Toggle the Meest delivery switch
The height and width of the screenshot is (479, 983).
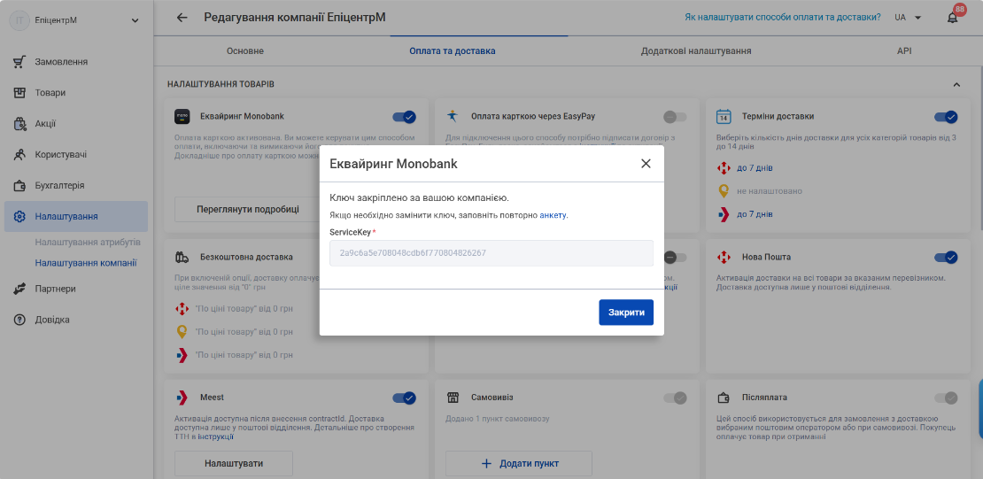click(405, 398)
